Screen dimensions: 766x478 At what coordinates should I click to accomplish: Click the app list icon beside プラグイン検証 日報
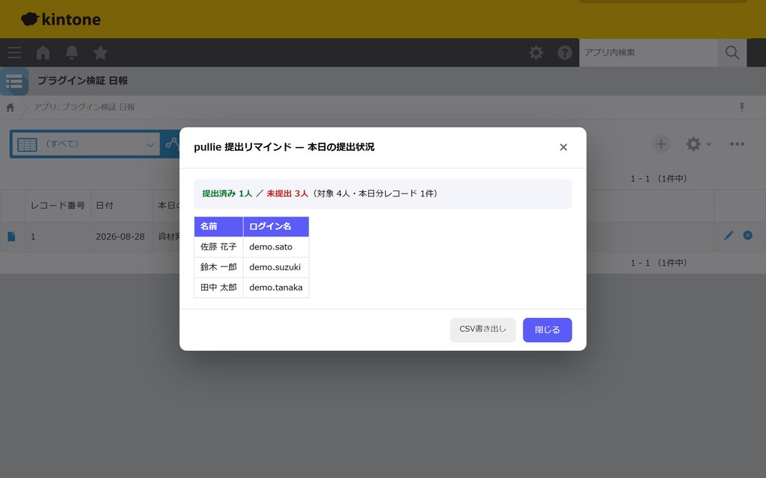14,81
